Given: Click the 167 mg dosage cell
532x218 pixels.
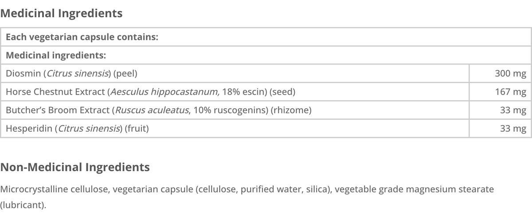Looking at the screenshot, I should (500, 92).
